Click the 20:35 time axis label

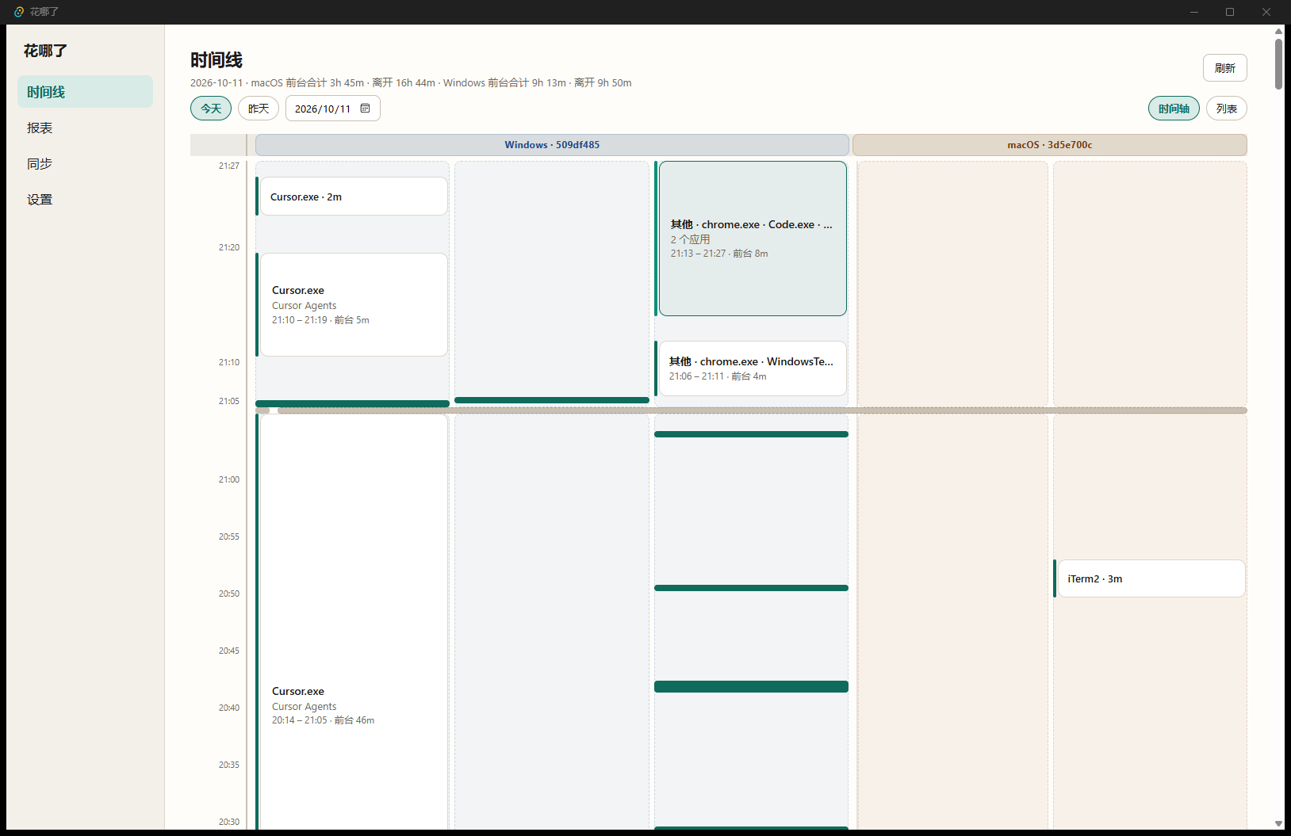click(229, 765)
